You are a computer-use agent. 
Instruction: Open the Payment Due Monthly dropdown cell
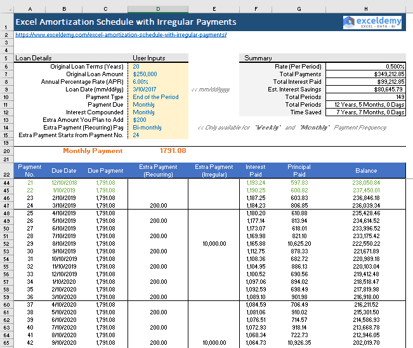pyautogui.click(x=158, y=105)
